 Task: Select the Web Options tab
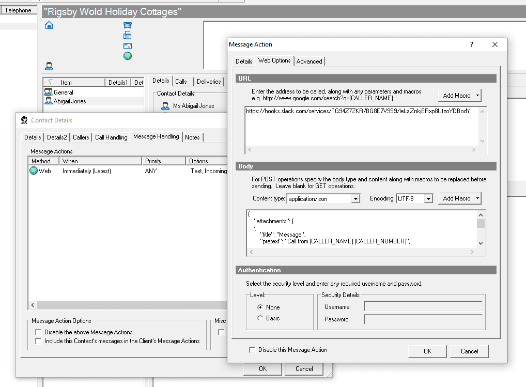pyautogui.click(x=274, y=60)
